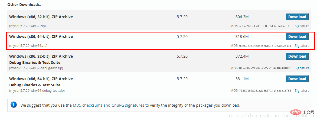Open Signature link for mysql-5.7.20-winx64.zip
Image resolution: width=317 pixels, height=121 pixels.
[302, 46]
